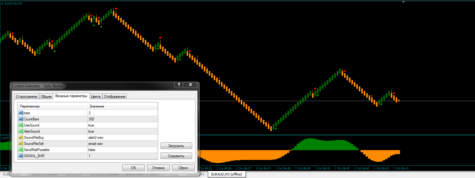Click the 1 Oct 06:43 time label
Image resolution: width=475 pixels, height=178 pixels.
401,168
